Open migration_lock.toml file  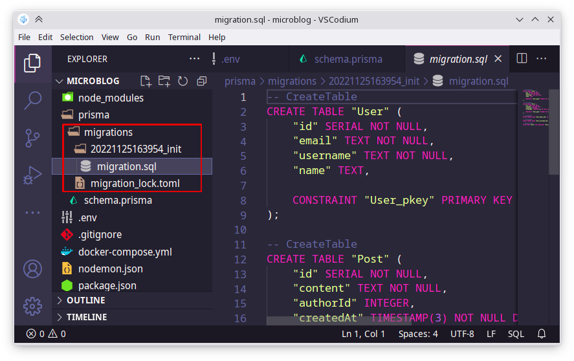tap(132, 184)
